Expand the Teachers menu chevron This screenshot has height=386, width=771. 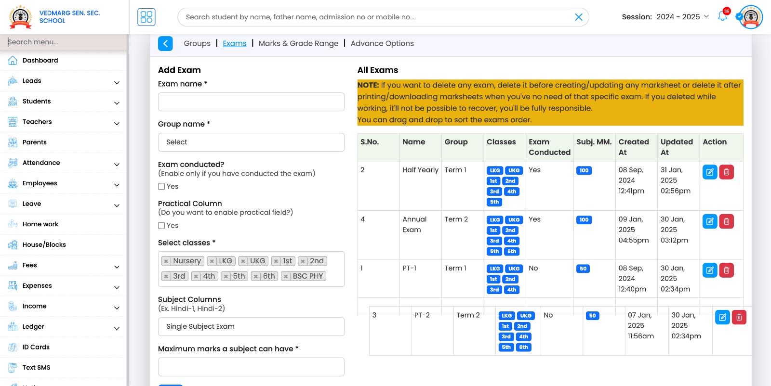[117, 124]
